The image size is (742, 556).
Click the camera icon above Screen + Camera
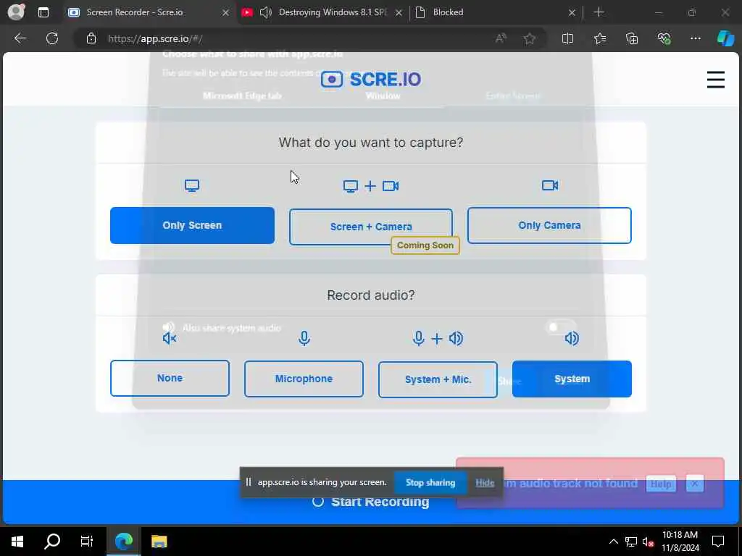click(x=391, y=186)
